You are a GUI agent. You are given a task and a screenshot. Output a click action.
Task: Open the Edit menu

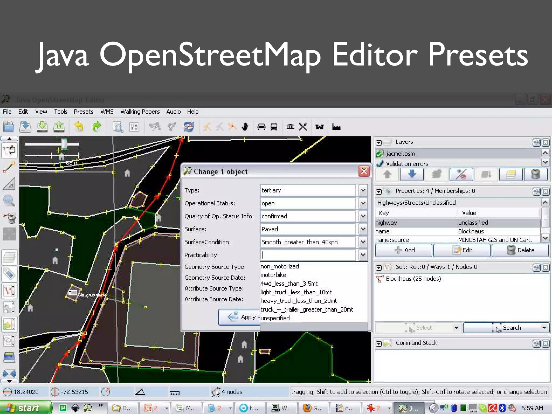(x=23, y=112)
